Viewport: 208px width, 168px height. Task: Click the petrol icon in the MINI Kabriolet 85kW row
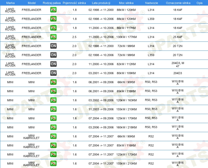(53, 145)
